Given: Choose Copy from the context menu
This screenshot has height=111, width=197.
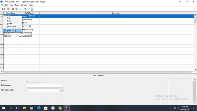Looking at the screenshot, I should [12, 21].
